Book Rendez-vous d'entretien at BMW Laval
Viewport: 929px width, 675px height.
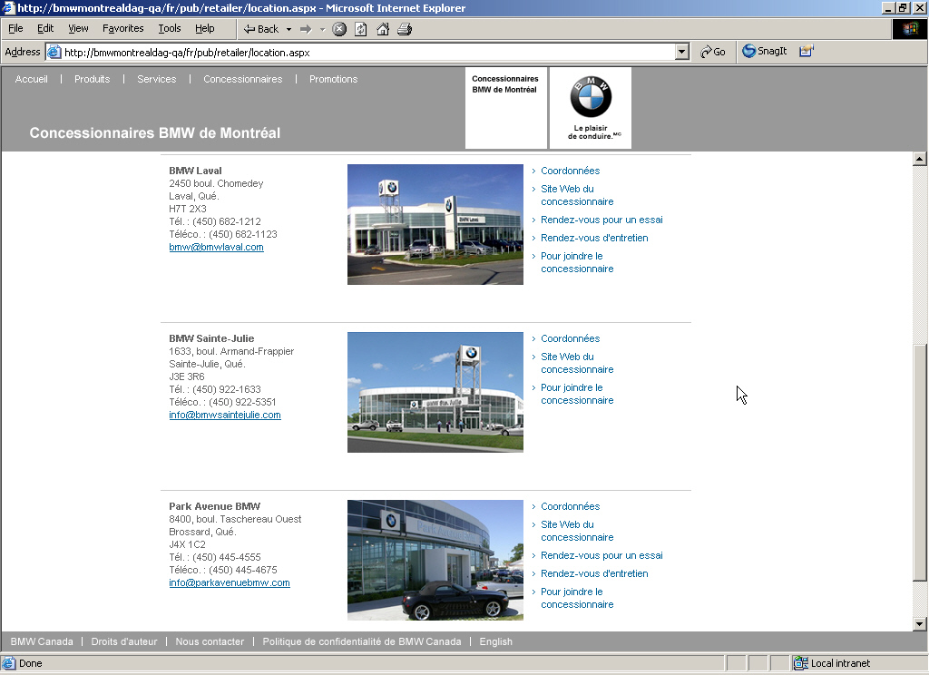594,239
